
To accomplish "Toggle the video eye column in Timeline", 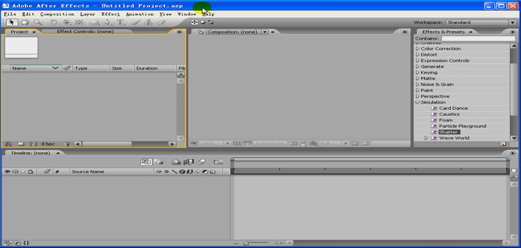I will (7, 172).
